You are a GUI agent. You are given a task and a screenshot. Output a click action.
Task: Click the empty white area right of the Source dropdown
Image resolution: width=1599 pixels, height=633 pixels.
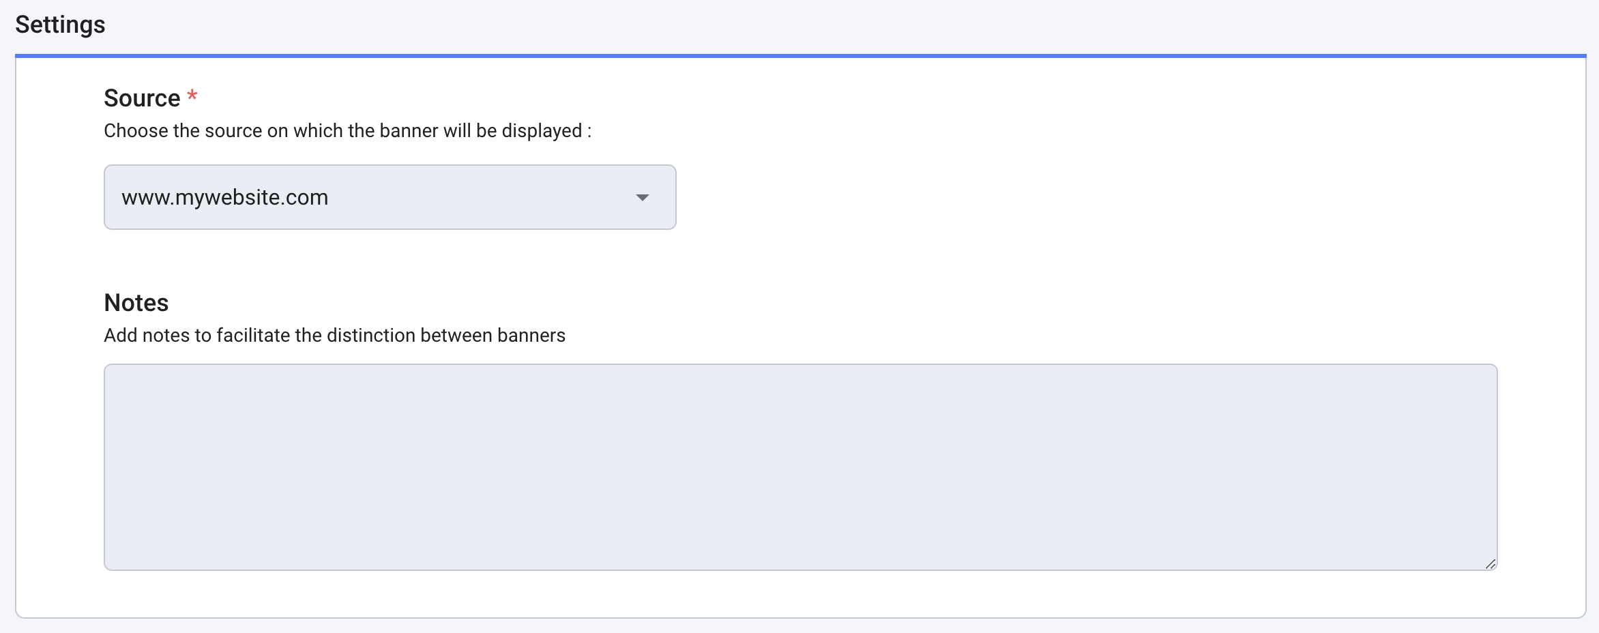pos(1091,197)
